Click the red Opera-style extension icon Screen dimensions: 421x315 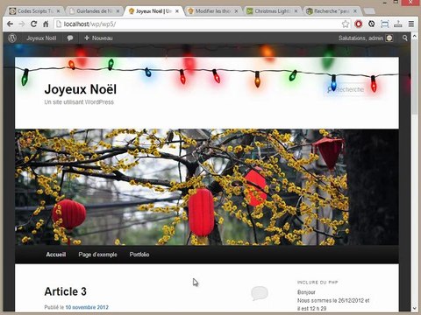point(359,24)
